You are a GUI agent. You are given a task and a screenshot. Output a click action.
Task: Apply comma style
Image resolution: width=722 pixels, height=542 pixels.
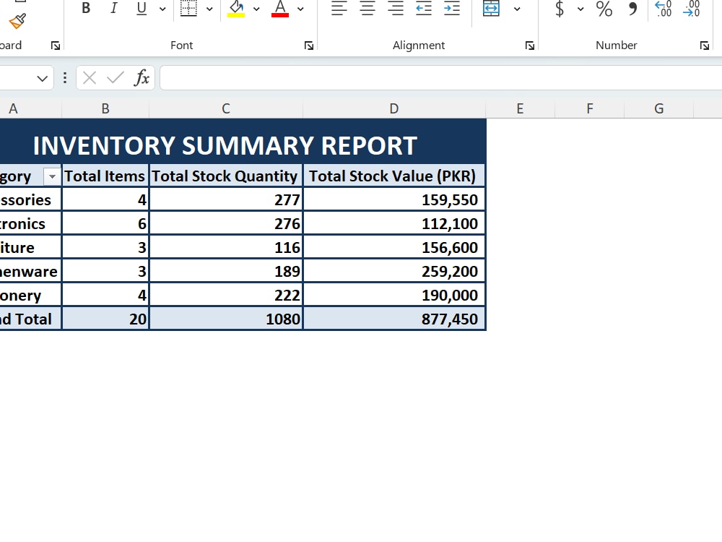tap(632, 8)
